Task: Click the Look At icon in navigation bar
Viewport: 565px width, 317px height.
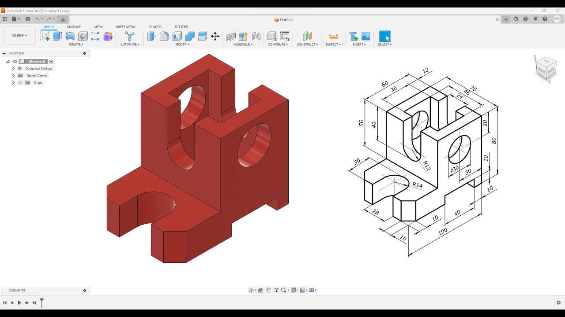Action: [261, 290]
